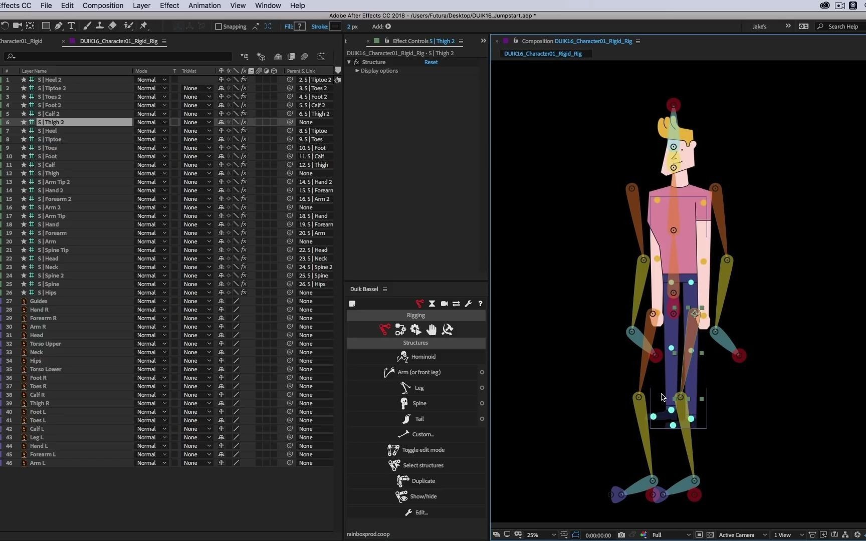Select the Type tool
Viewport: 866px width, 541px height.
point(71,26)
